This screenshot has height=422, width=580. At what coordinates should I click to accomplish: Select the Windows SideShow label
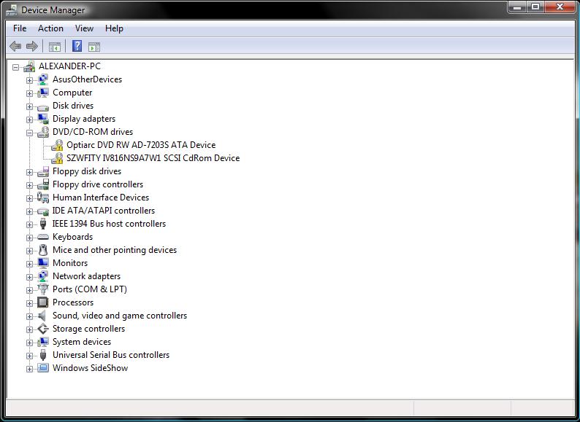(90, 368)
